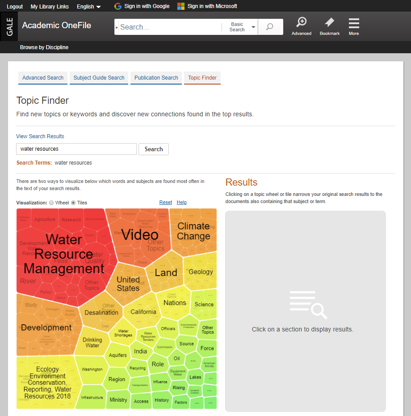Open the Publication Search tab
This screenshot has width=411, height=416.
(156, 78)
